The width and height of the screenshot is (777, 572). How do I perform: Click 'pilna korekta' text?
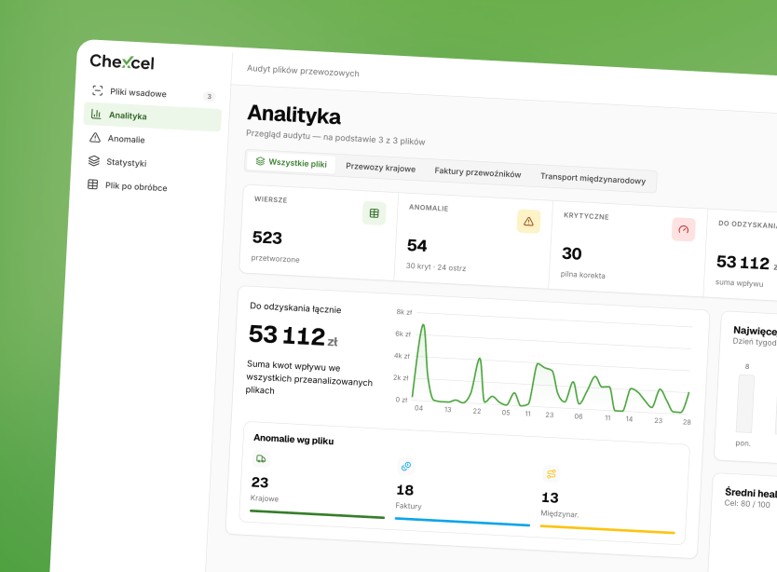click(583, 275)
